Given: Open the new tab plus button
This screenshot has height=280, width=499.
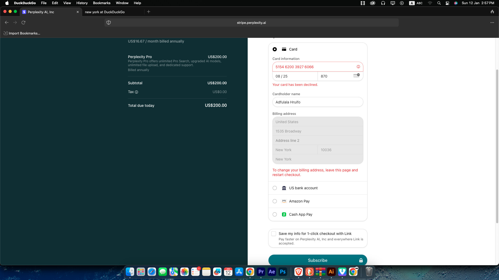Looking at the screenshot, I should point(149,12).
